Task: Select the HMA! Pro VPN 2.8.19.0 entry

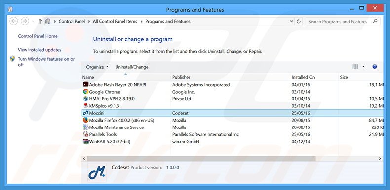Action: click(233, 99)
